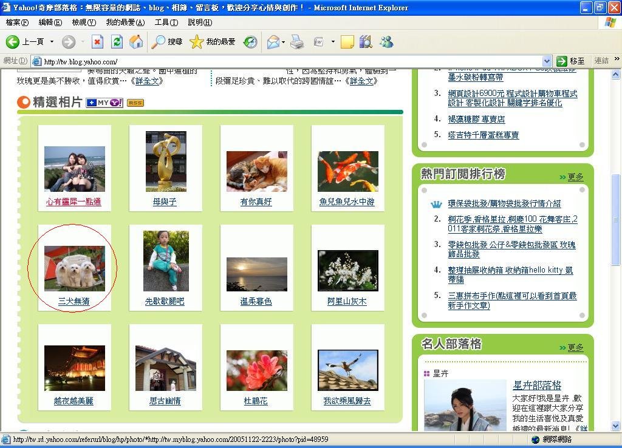Click the Forward arrow icon
The height and width of the screenshot is (448, 622).
[x=68, y=42]
